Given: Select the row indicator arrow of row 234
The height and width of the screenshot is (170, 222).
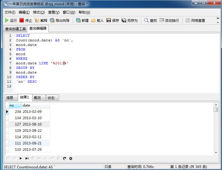Looking at the screenshot, I should [x=7, y=112].
